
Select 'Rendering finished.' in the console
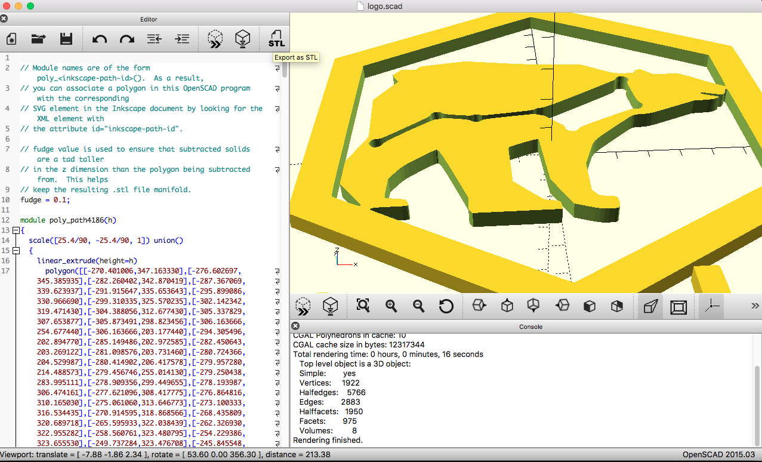coord(328,441)
